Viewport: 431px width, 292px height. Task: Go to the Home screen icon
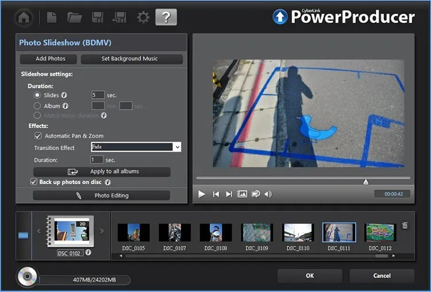click(24, 18)
